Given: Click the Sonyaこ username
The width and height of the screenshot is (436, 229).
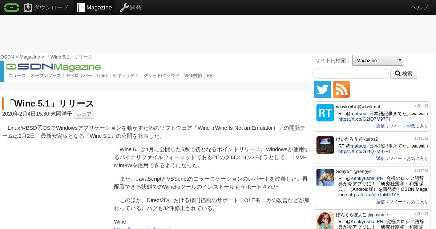Looking at the screenshot, I should [344, 171].
